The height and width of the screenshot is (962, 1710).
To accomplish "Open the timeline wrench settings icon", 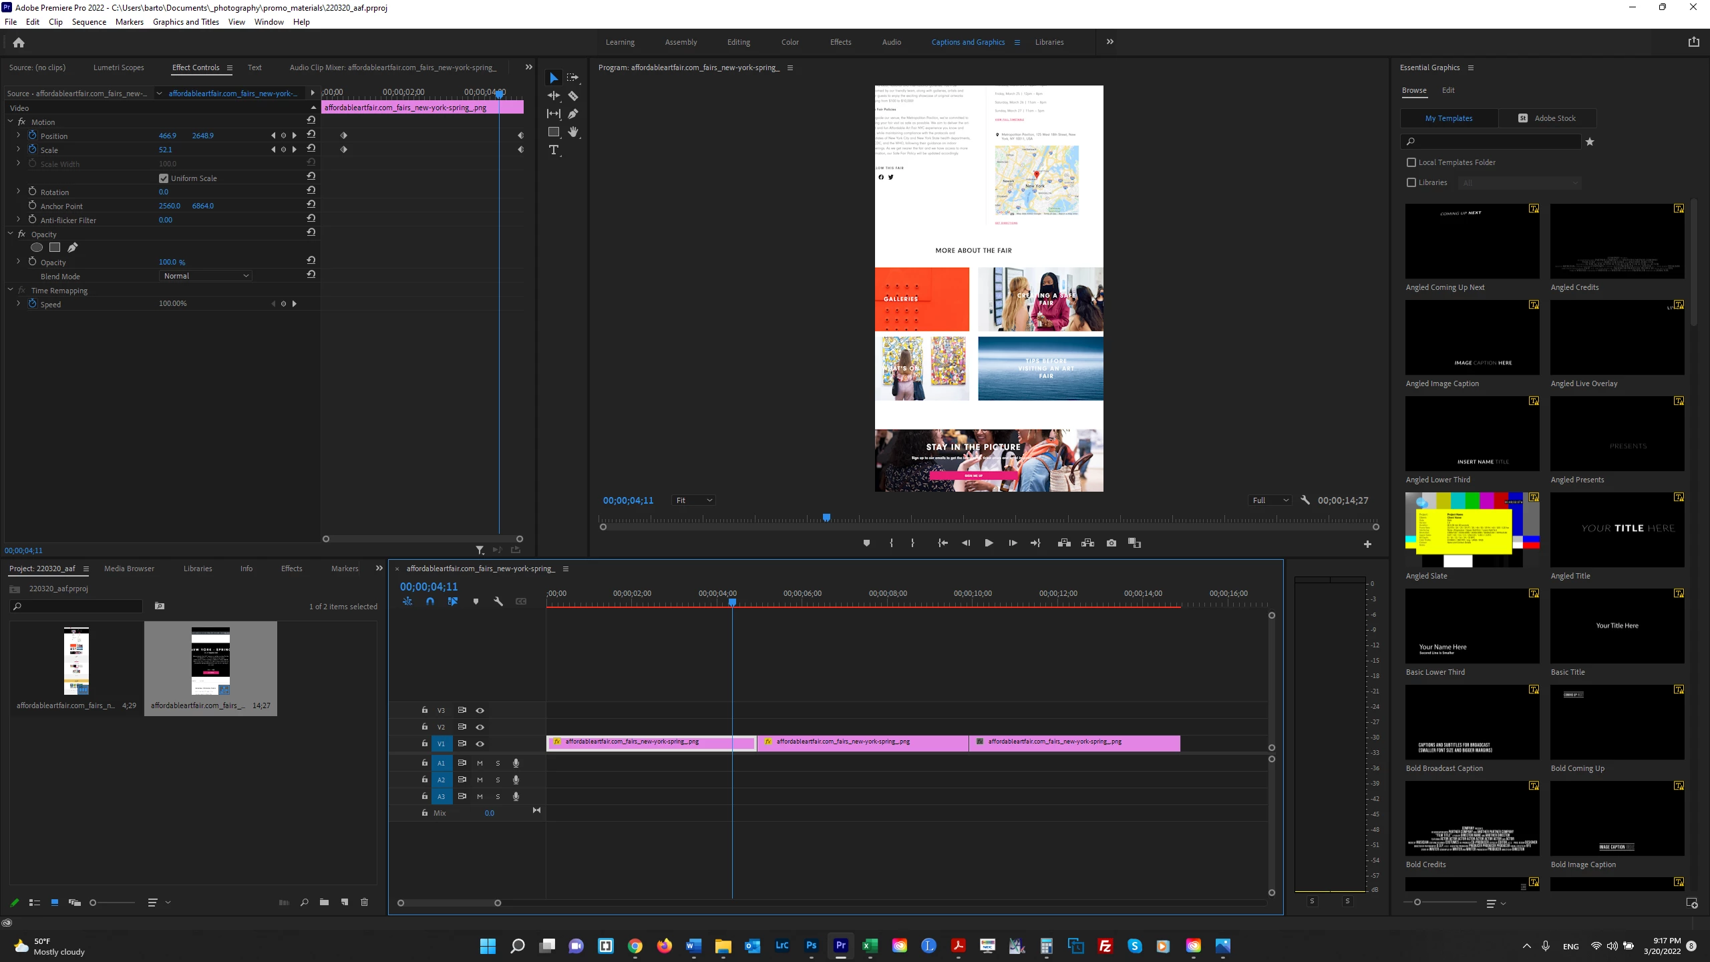I will click(x=498, y=602).
